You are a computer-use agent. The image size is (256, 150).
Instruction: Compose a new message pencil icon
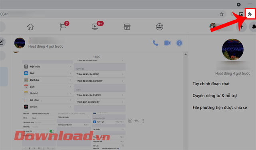(2, 42)
